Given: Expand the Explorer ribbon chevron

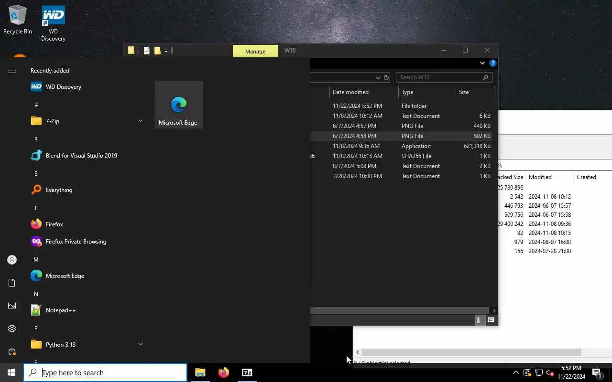Looking at the screenshot, I should (x=482, y=63).
